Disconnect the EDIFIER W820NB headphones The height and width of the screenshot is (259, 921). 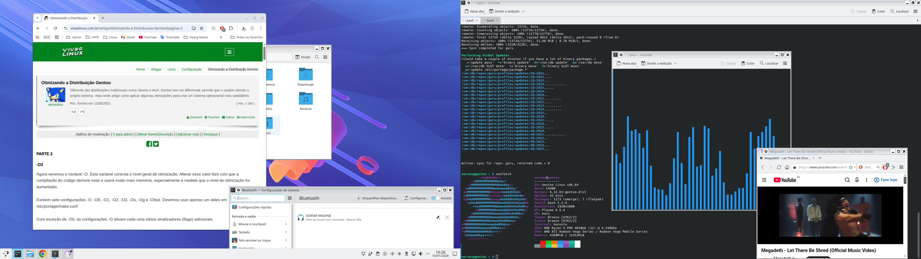(x=438, y=218)
